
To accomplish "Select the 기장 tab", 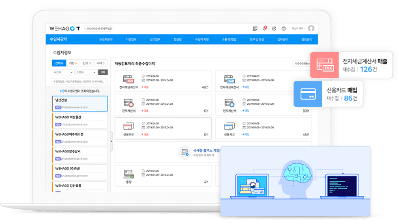I will point(73,63).
